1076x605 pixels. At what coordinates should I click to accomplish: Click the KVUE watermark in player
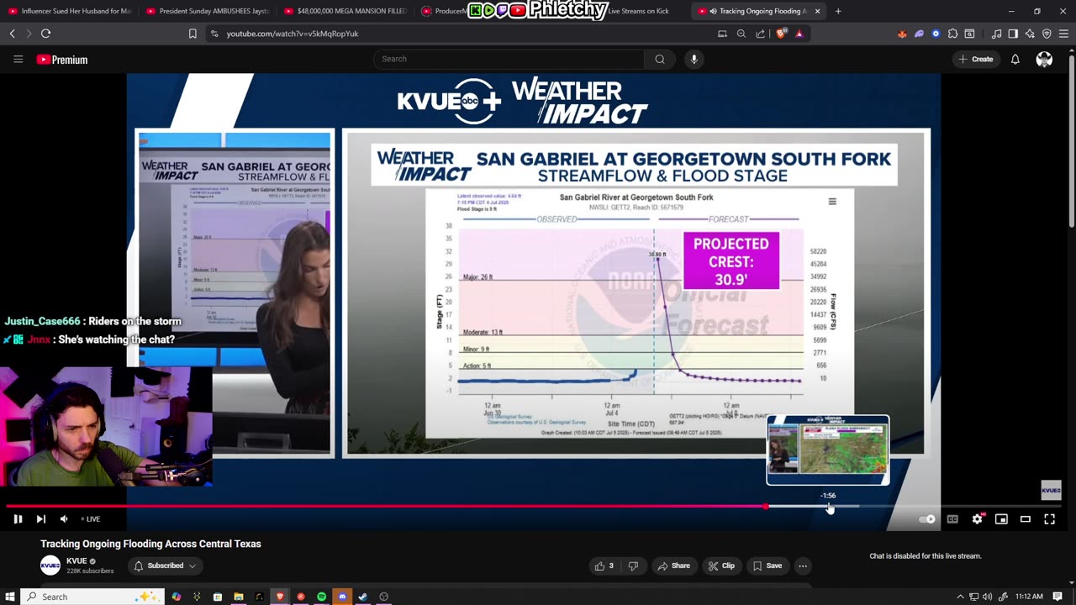[1051, 490]
